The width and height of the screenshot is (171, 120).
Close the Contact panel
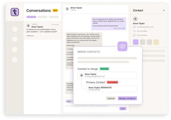[164, 10]
